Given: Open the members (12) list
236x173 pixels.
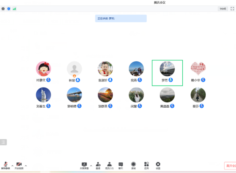Looking at the screenshot, I should click(109, 166).
